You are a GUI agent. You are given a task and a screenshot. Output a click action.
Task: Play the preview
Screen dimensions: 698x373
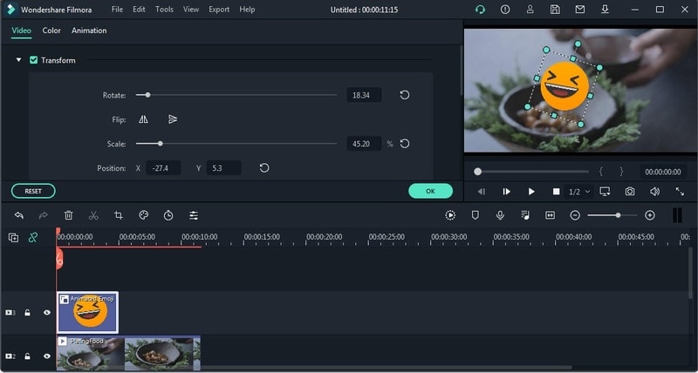click(531, 192)
